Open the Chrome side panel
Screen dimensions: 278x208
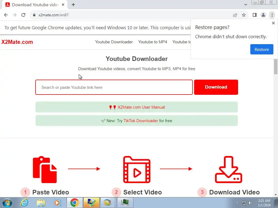coord(255,15)
